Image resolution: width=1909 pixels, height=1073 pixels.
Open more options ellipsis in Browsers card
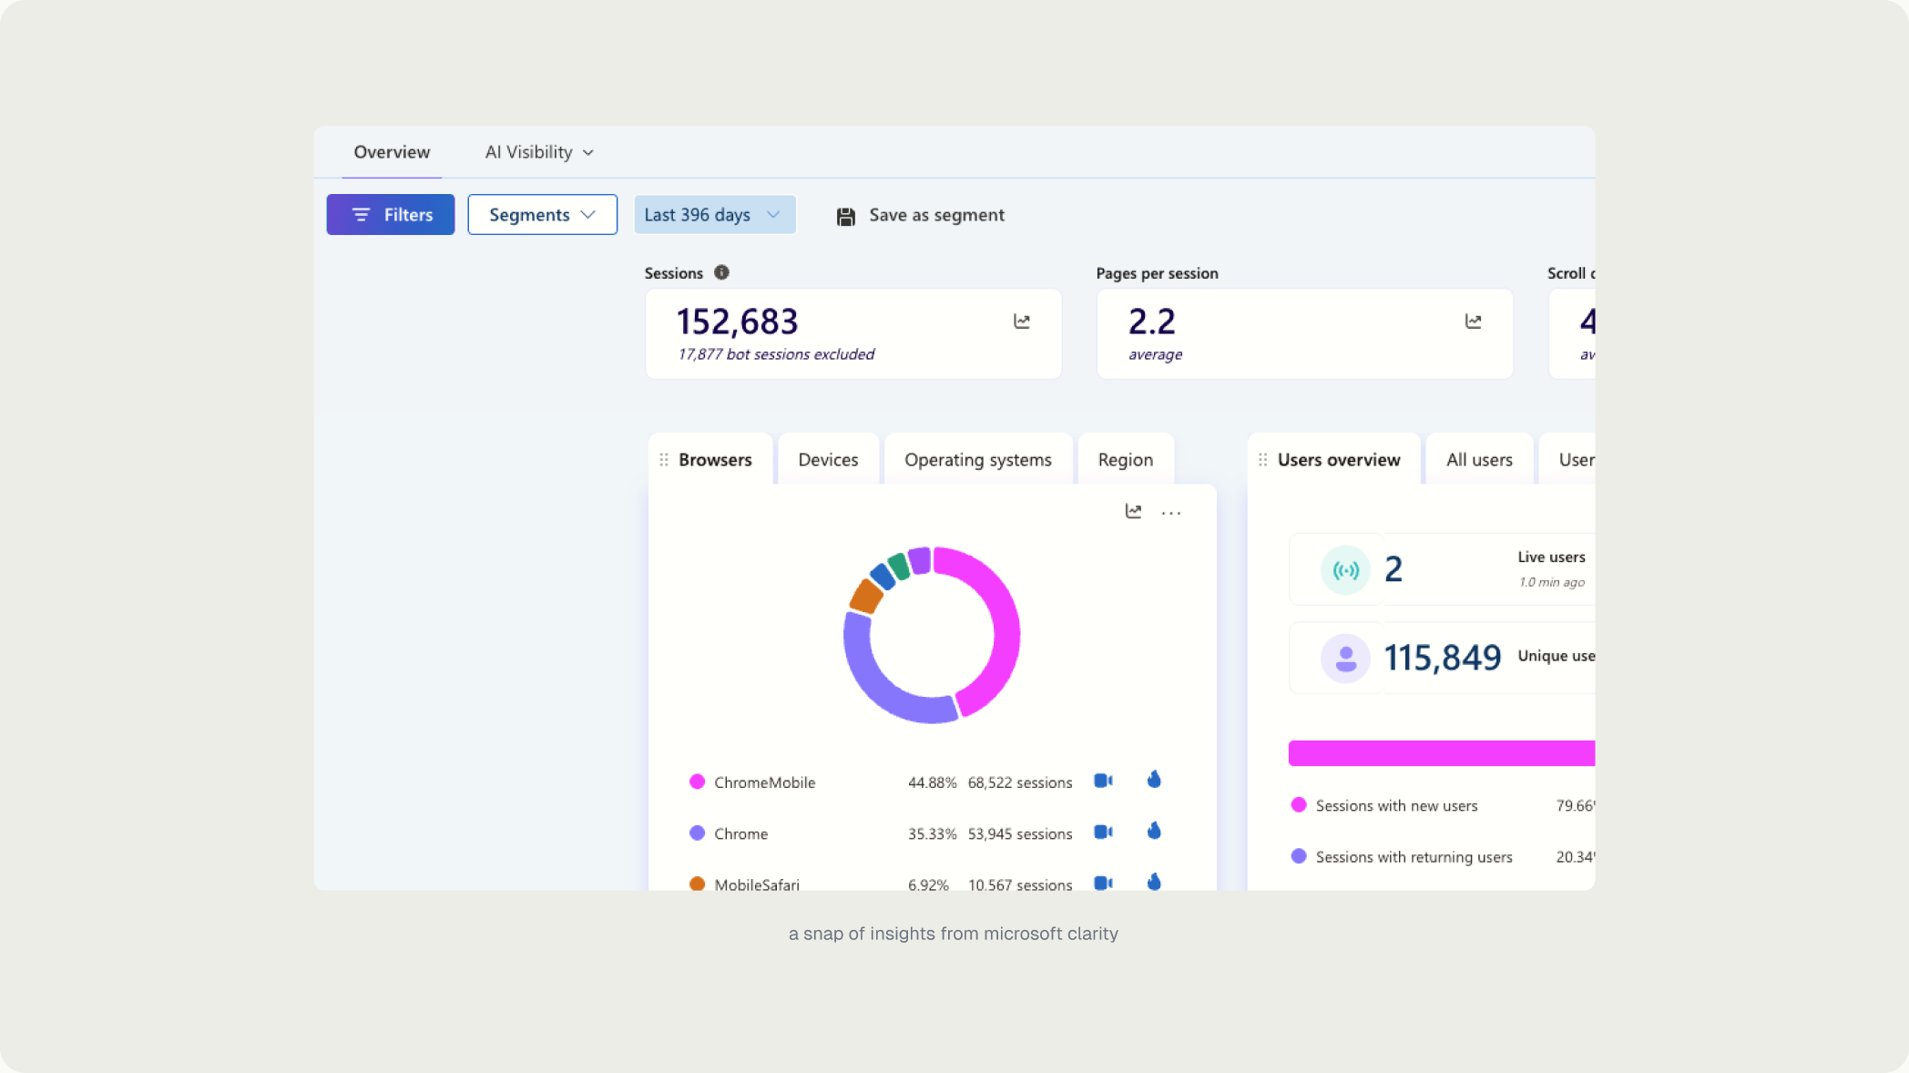1171,513
